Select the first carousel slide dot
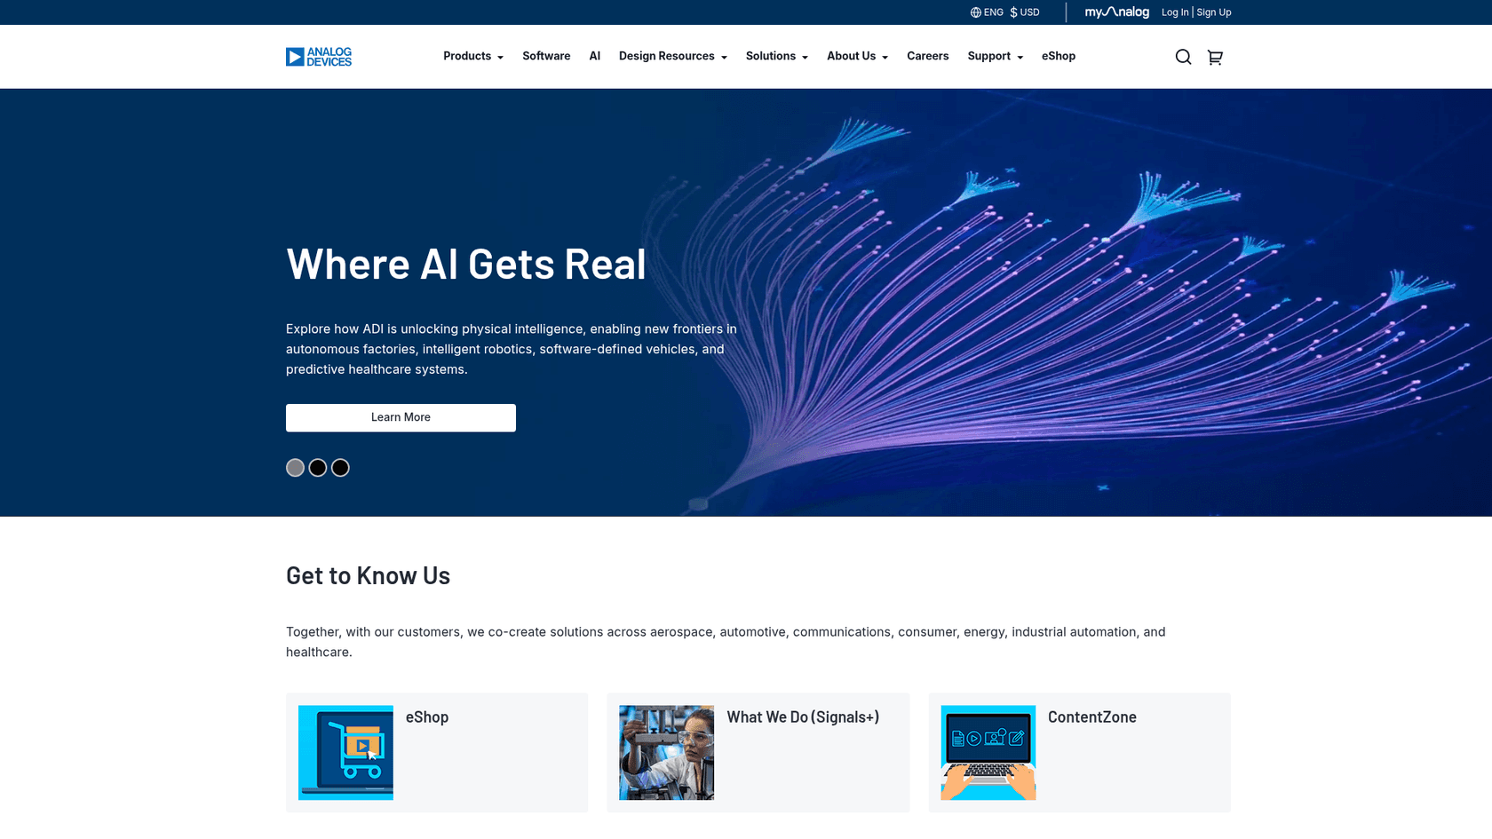The image size is (1492, 839). 295,468
